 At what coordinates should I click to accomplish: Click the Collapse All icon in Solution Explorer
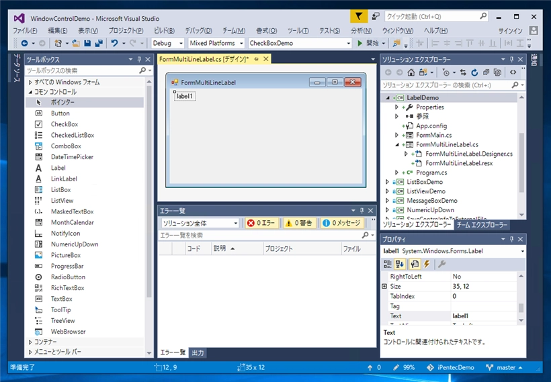(486, 73)
